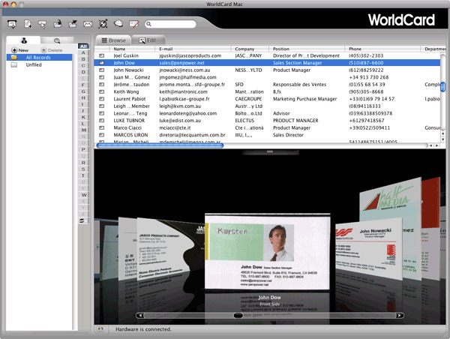Click the symbol icon below index letters
Image resolution: width=450 pixels, height=339 pixels.
(83, 220)
